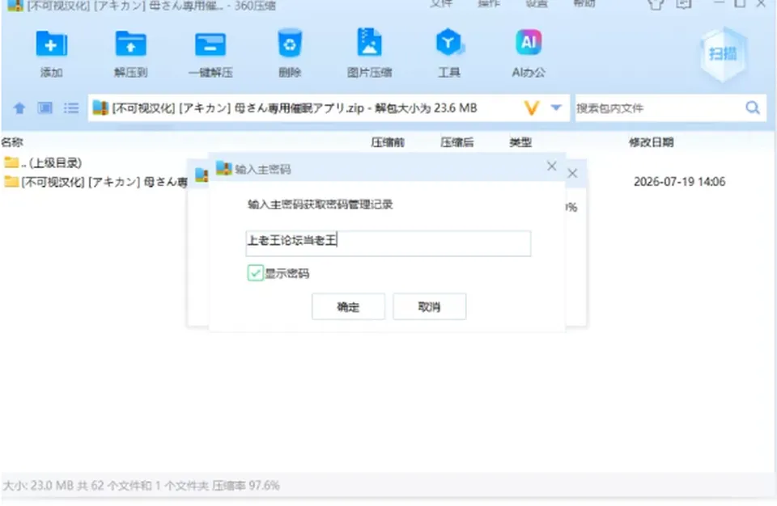Close the dialog behind the password prompt
This screenshot has width=777, height=506.
[x=572, y=173]
